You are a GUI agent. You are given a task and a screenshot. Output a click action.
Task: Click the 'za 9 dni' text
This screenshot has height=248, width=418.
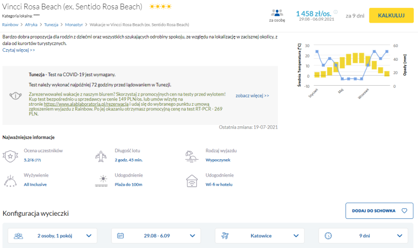(x=355, y=16)
